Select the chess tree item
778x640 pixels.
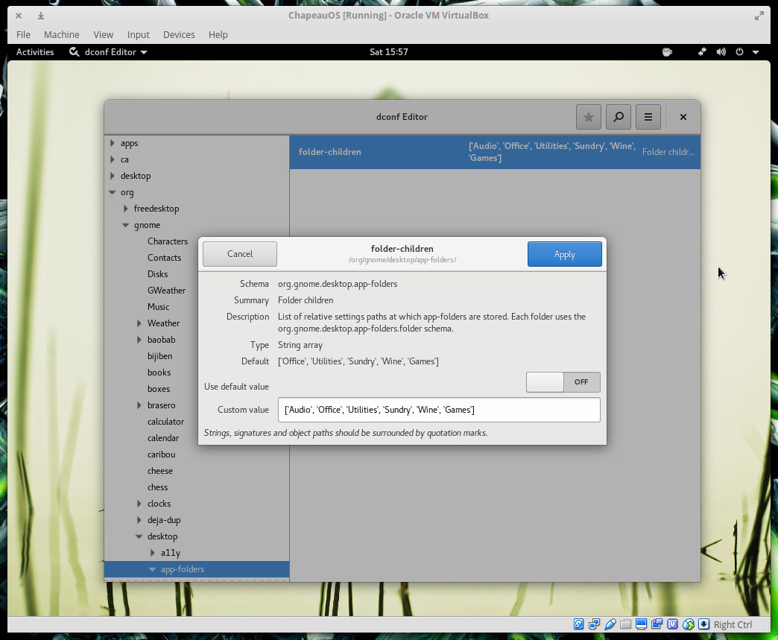(157, 487)
